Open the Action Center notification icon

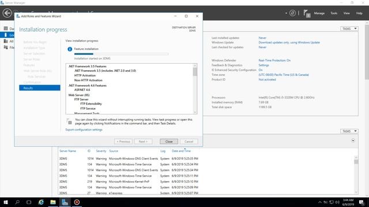tap(362, 202)
